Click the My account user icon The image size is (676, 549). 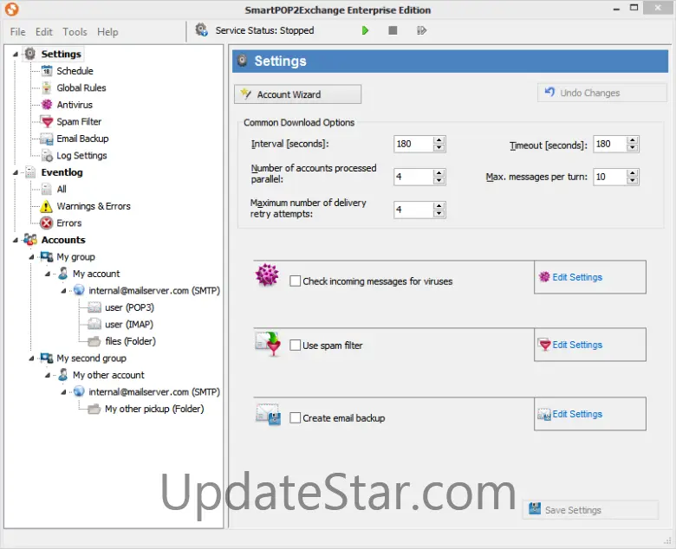click(x=63, y=274)
